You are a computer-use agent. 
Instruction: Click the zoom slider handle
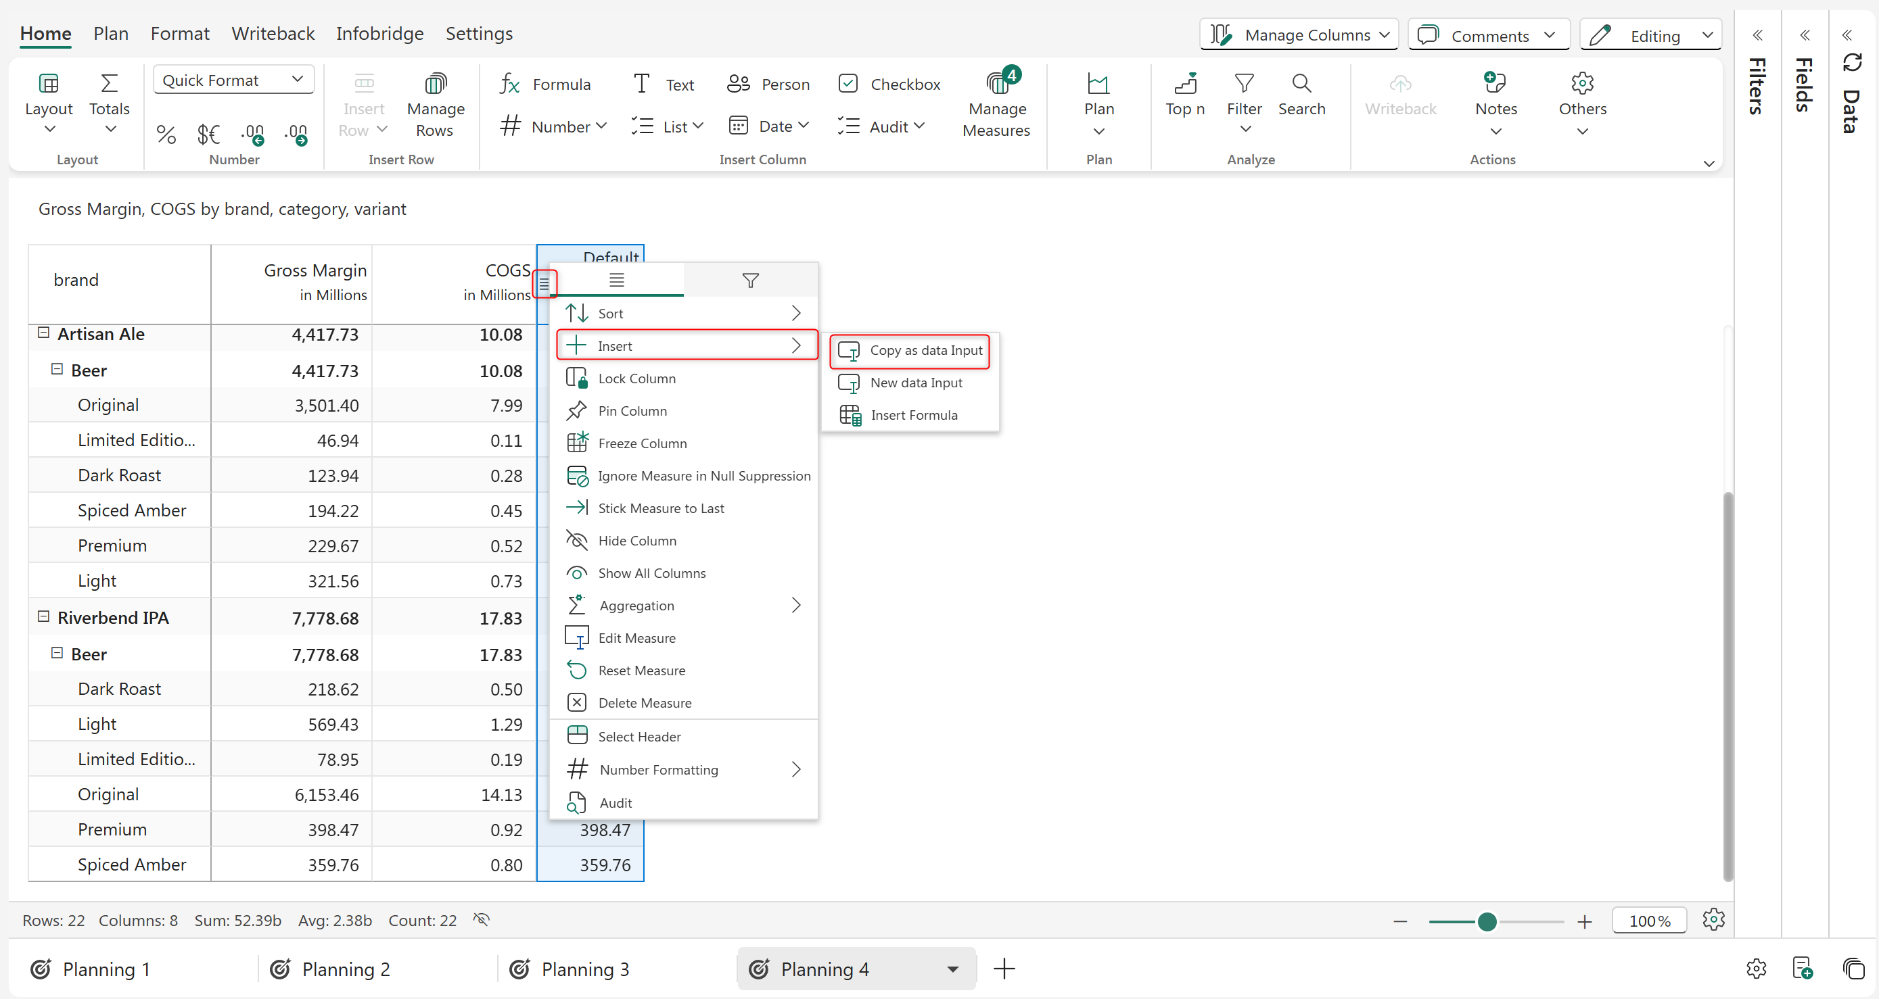1487,921
